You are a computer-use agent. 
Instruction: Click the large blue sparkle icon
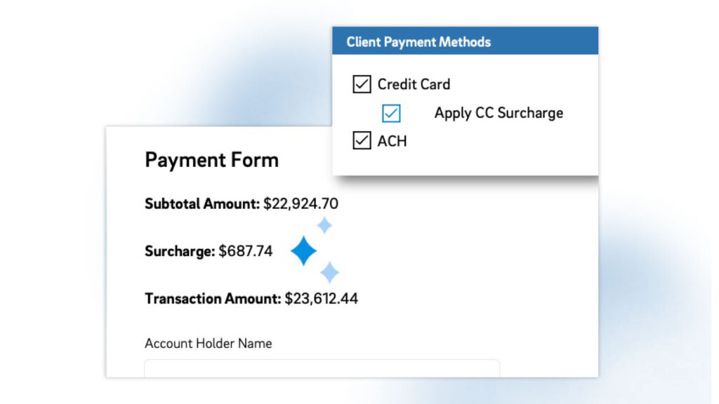coord(303,251)
